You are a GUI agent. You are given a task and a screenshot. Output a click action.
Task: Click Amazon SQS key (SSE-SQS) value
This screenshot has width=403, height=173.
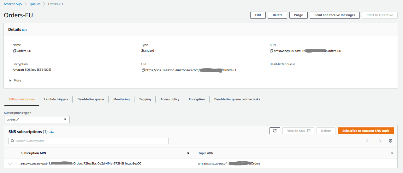(x=32, y=70)
